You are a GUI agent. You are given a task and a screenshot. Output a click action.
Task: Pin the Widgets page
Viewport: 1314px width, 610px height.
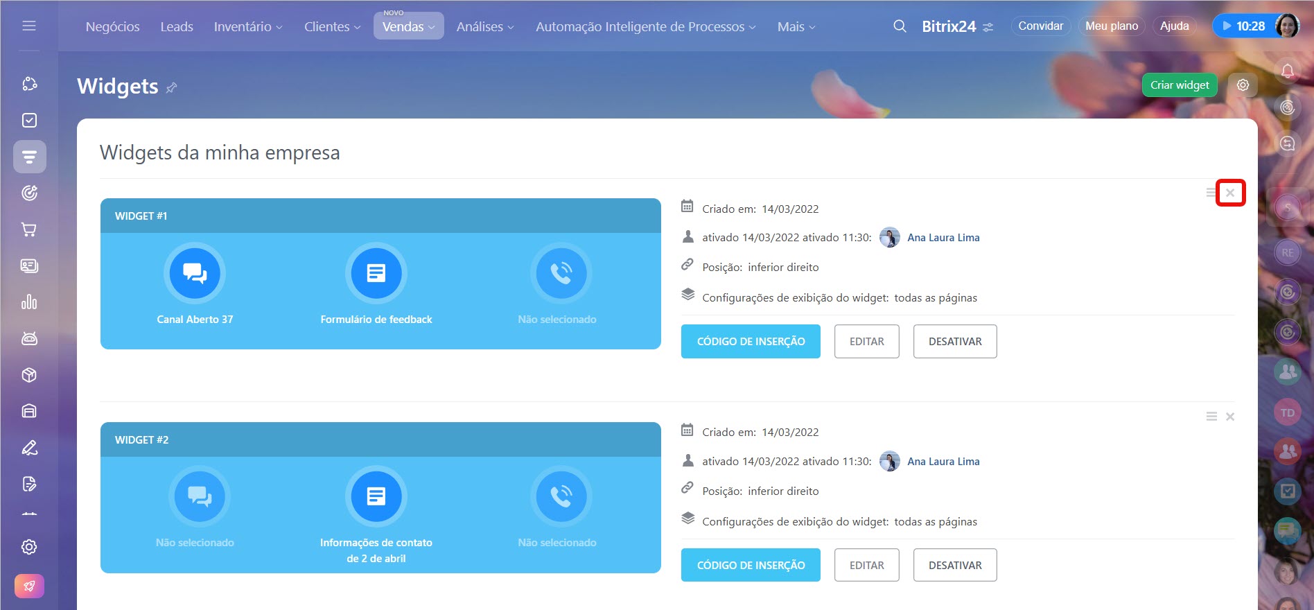(172, 88)
